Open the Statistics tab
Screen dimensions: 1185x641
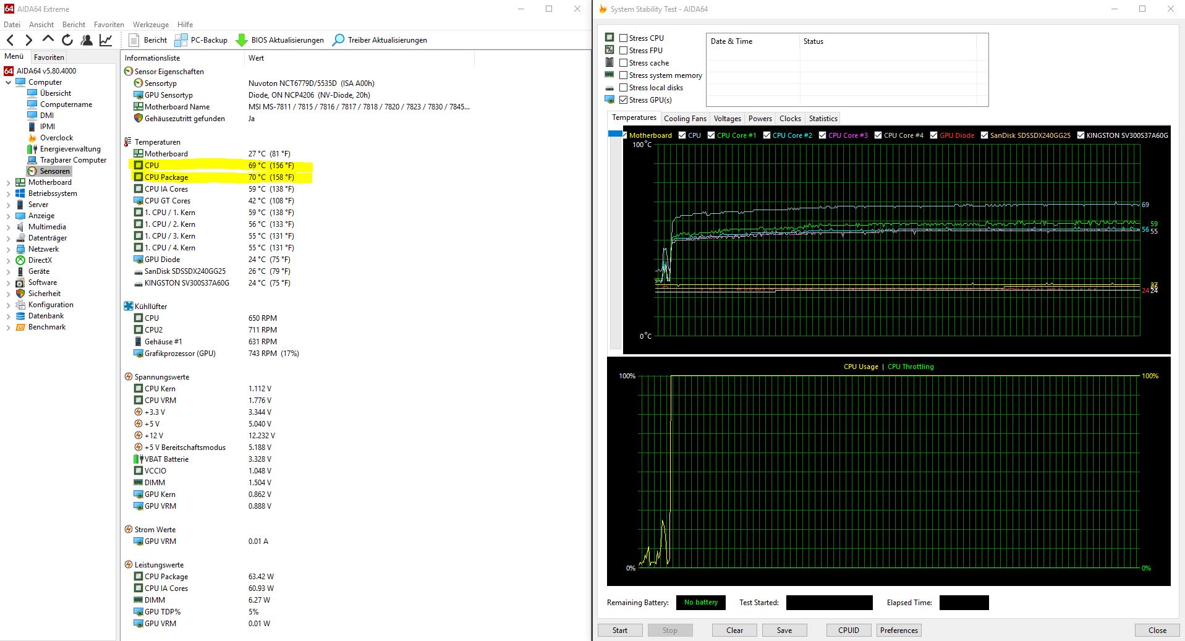[x=823, y=119]
